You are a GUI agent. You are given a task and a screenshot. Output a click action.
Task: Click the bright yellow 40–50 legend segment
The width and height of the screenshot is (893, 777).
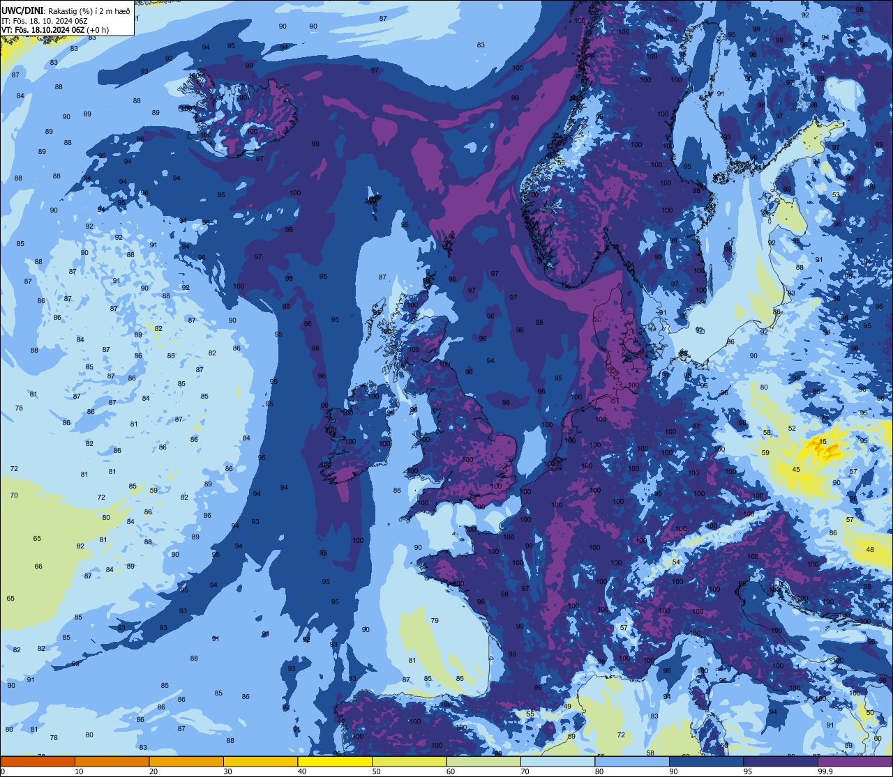click(335, 761)
